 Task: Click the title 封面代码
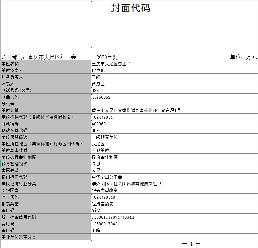131,8
